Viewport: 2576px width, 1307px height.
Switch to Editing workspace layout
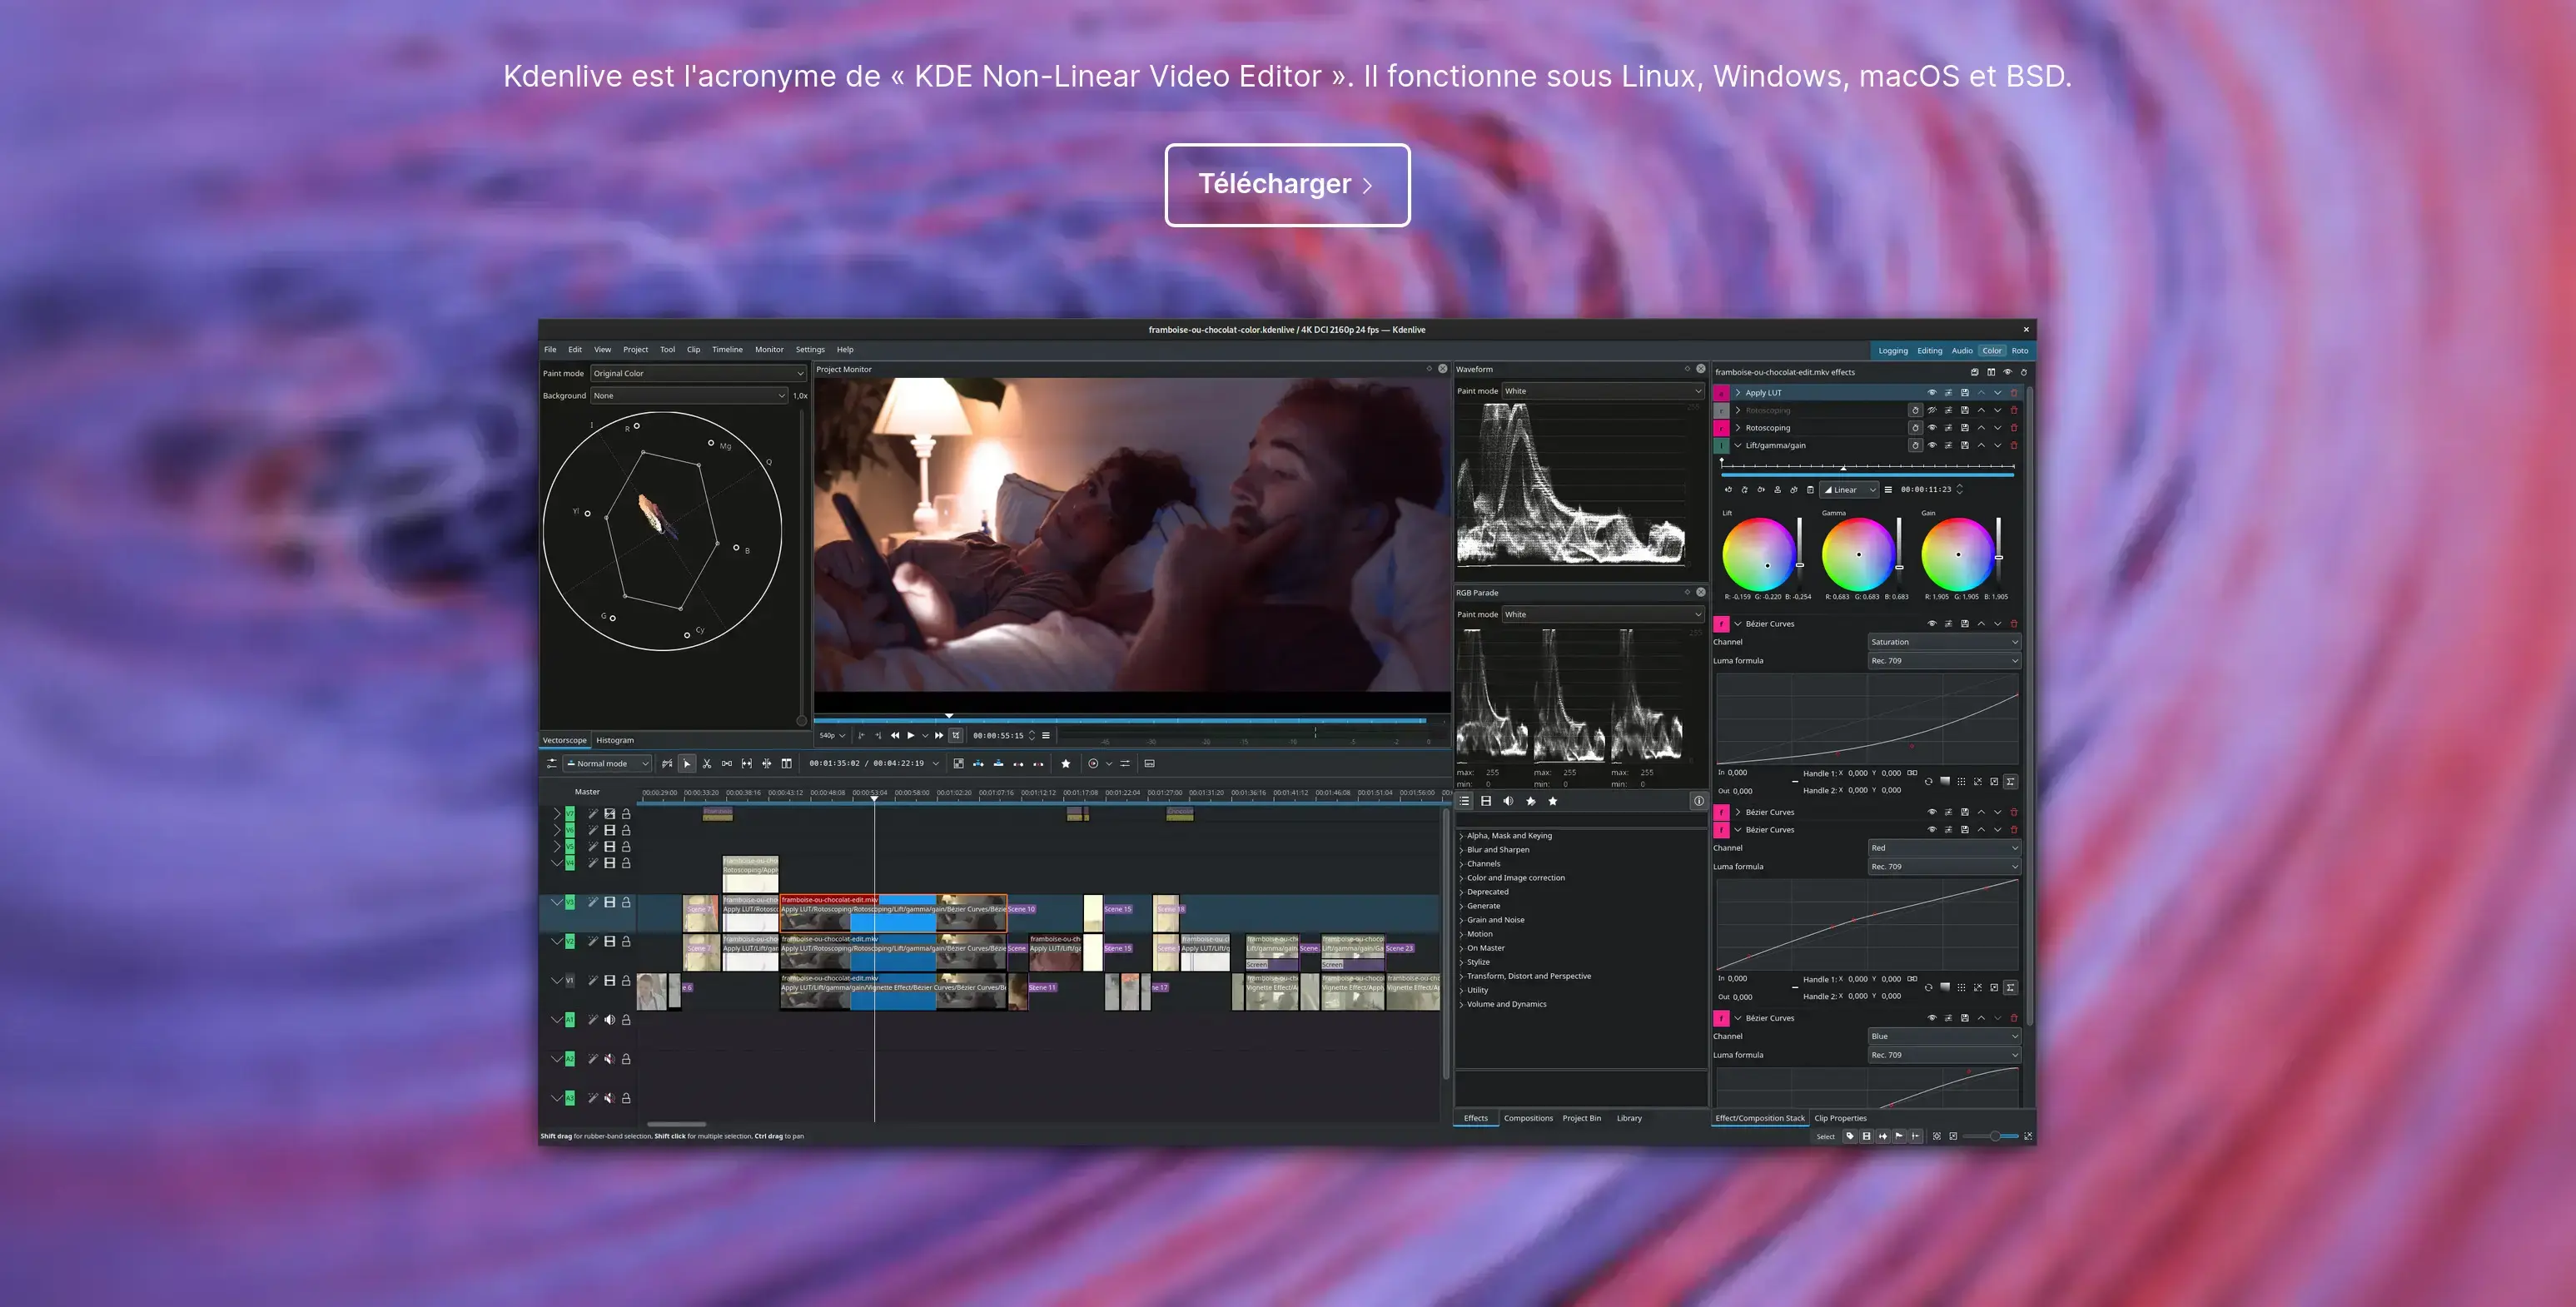click(1929, 351)
